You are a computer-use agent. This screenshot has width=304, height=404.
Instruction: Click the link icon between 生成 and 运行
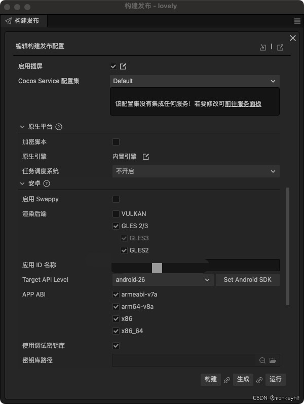pos(259,380)
